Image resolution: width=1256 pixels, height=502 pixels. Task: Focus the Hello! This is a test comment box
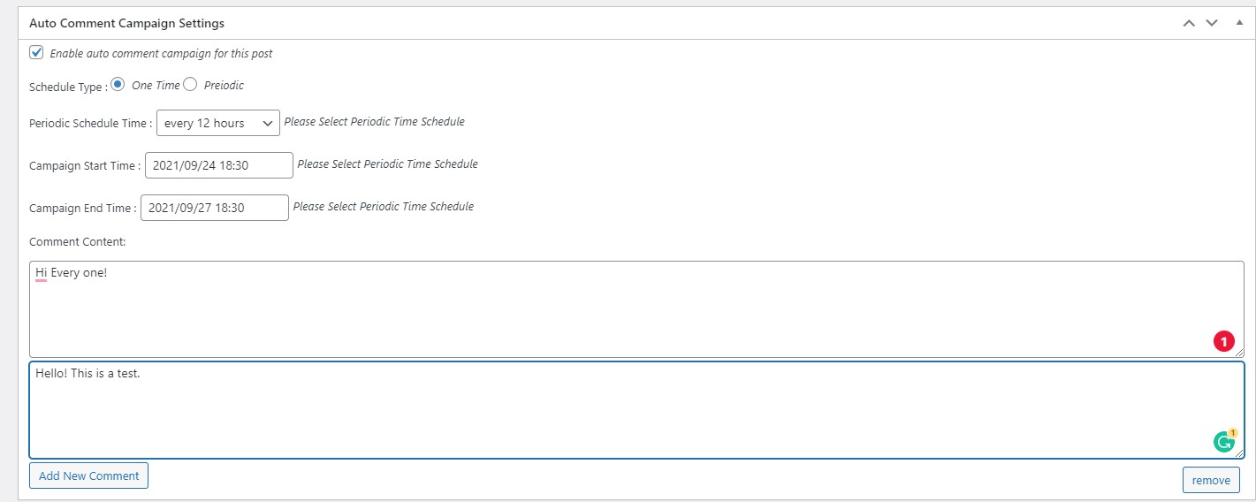[636, 410]
